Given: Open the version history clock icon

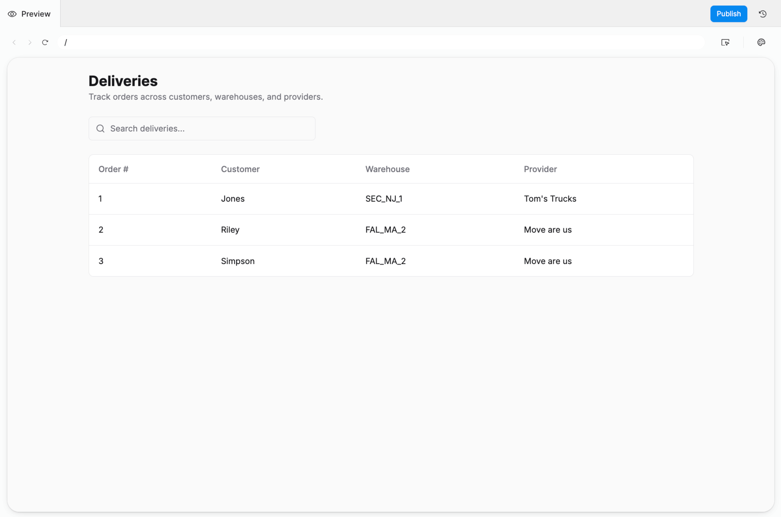Looking at the screenshot, I should tap(762, 14).
